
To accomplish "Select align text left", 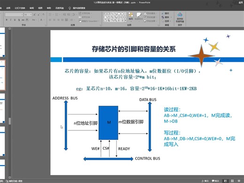I will point(50,20).
